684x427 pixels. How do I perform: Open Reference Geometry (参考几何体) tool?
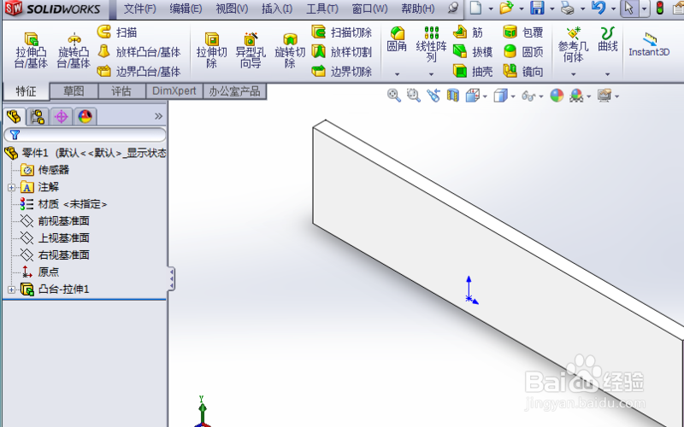(x=573, y=44)
